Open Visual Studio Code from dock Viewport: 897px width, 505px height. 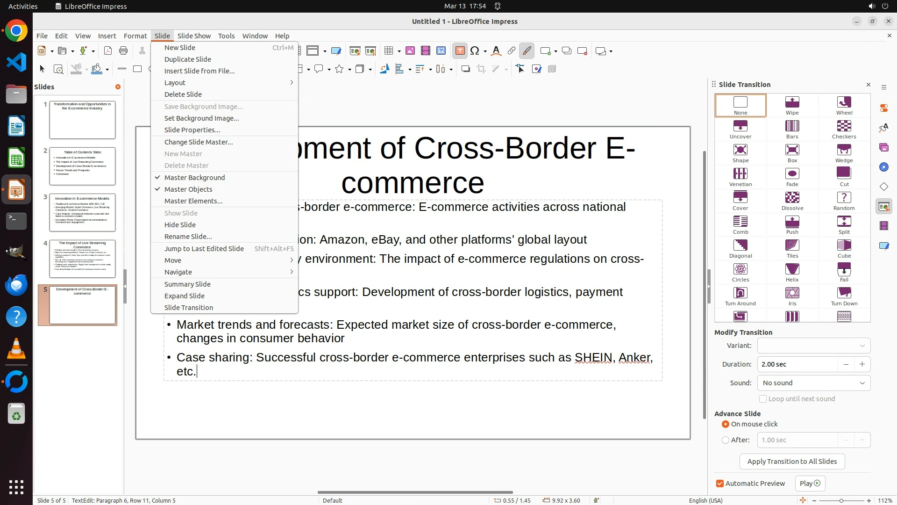pyautogui.click(x=16, y=62)
